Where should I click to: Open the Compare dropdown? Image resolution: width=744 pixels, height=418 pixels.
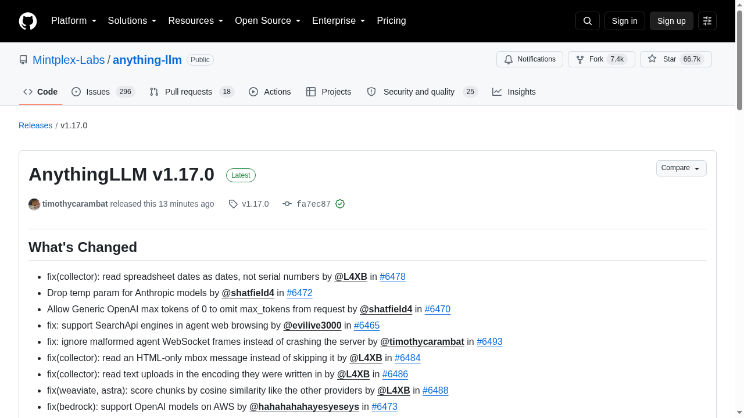(681, 168)
